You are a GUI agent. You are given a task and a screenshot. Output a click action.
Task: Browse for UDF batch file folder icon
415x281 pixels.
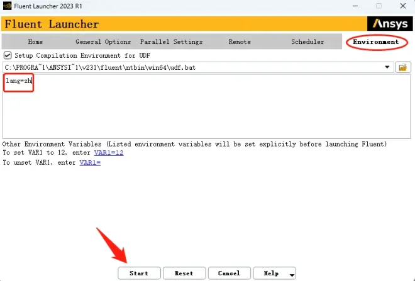(403, 67)
